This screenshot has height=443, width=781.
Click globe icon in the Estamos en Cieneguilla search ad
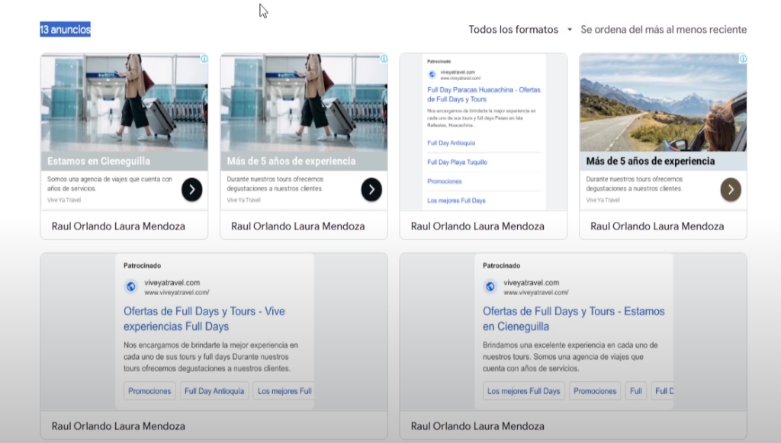(490, 287)
